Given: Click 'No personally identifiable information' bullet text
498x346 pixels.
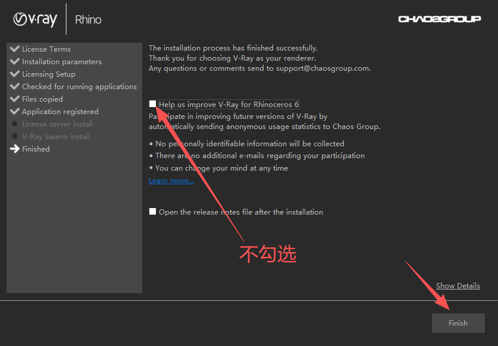Looking at the screenshot, I should point(250,144).
